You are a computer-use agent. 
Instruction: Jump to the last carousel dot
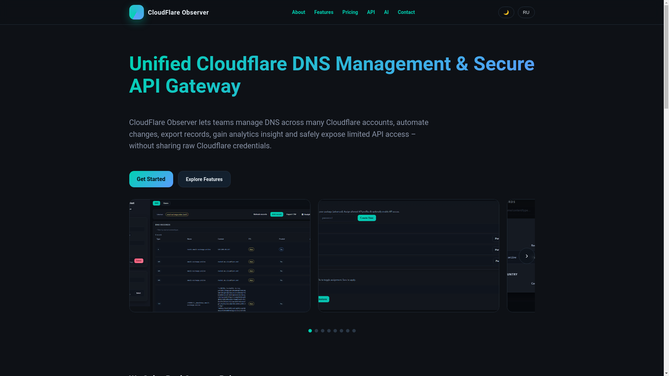tap(354, 331)
